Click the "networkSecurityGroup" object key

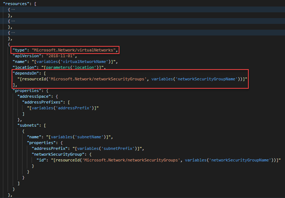point(58,154)
